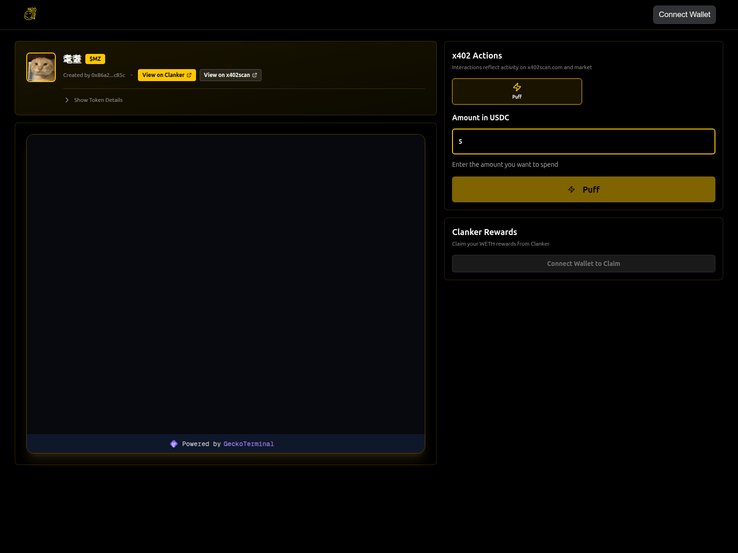This screenshot has height=553, width=738.
Task: Click the creator address 0x86a2...c85c
Action: pyautogui.click(x=108, y=75)
